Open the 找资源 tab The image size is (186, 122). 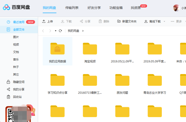(136, 8)
